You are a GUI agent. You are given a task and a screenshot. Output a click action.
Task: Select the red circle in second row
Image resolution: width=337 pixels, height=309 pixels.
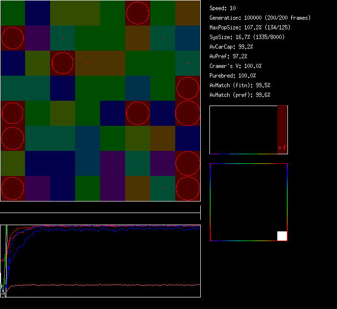13,38
